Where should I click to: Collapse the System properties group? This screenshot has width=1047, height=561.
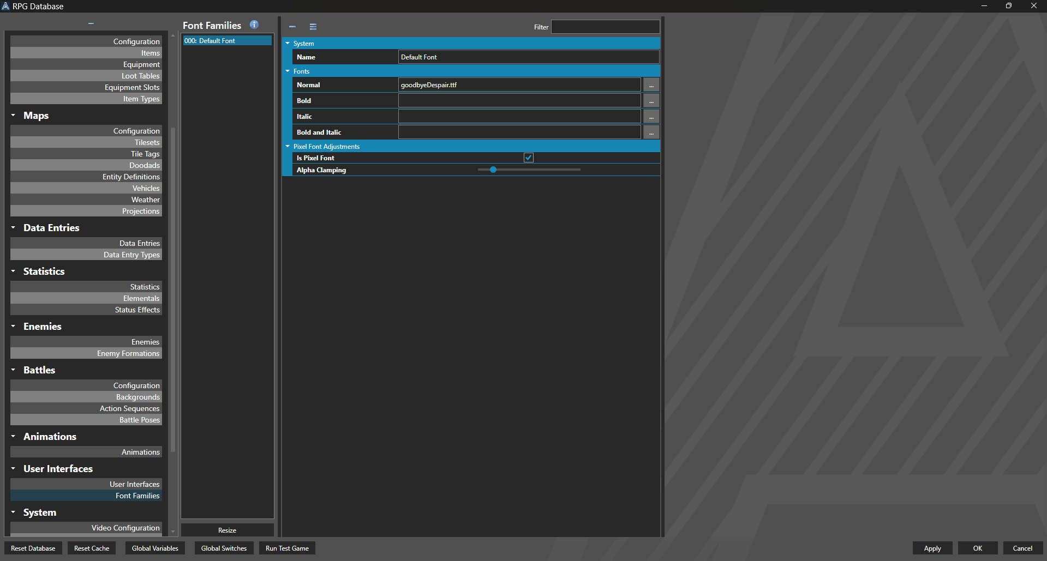(x=288, y=43)
